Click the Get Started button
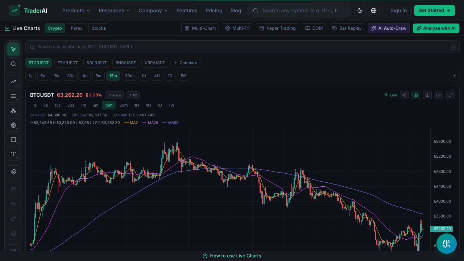This screenshot has width=464, height=261. coord(434,11)
